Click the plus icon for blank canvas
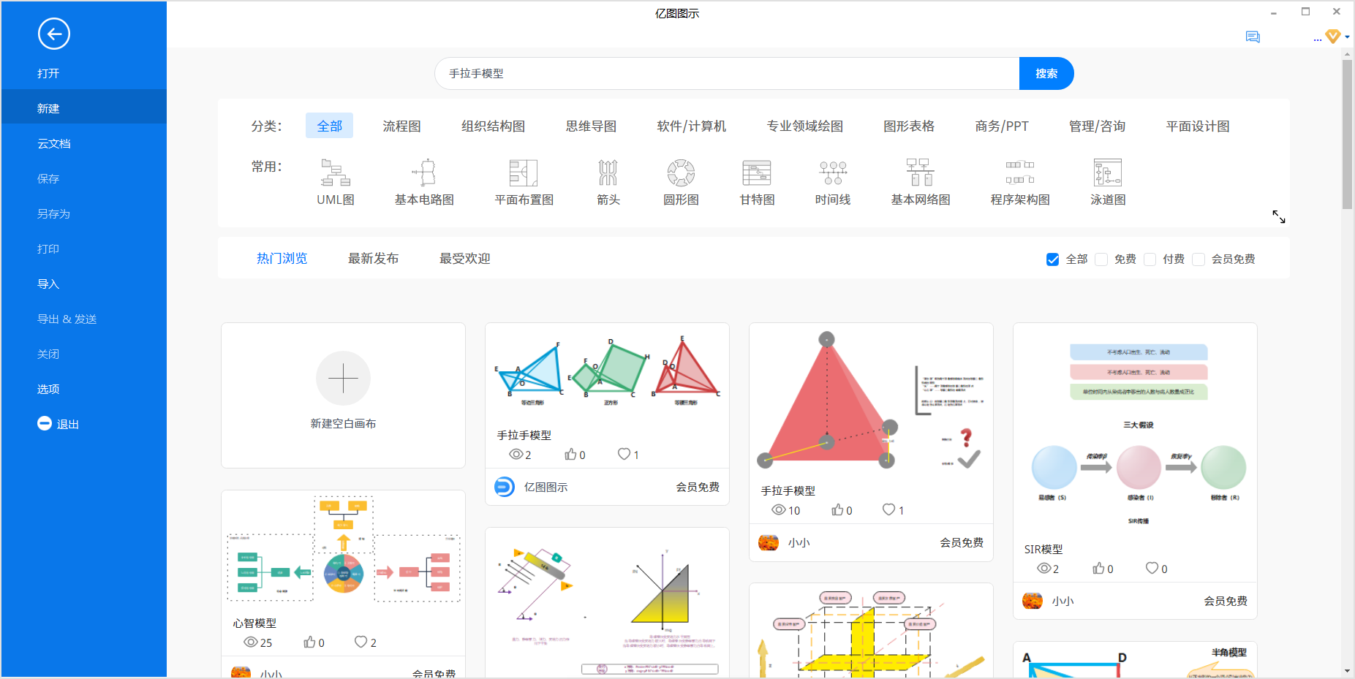The image size is (1355, 679). click(343, 379)
